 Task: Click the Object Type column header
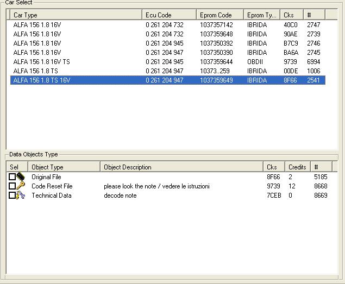(x=64, y=167)
